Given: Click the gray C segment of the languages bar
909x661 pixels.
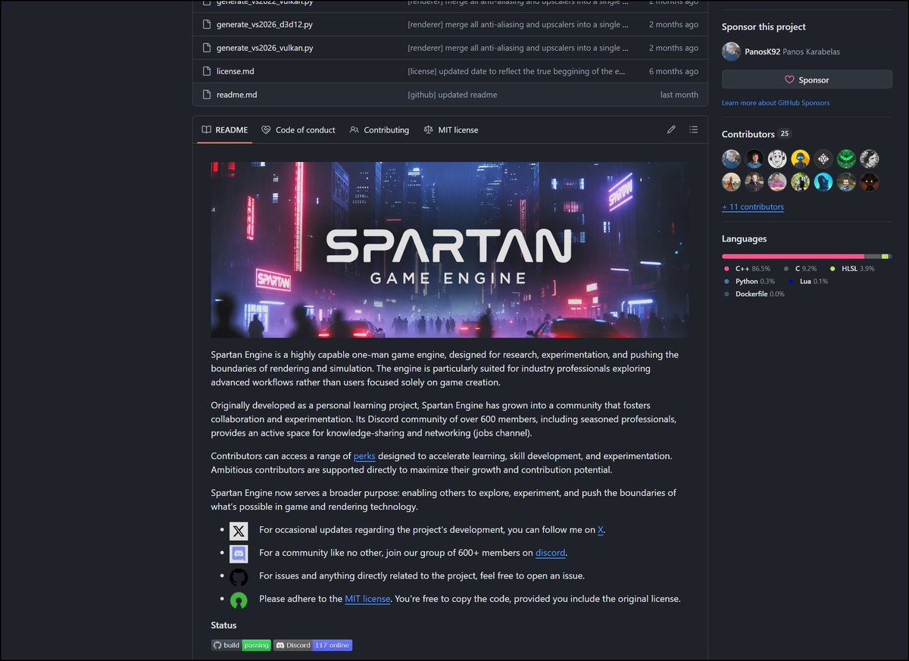Looking at the screenshot, I should (x=873, y=257).
